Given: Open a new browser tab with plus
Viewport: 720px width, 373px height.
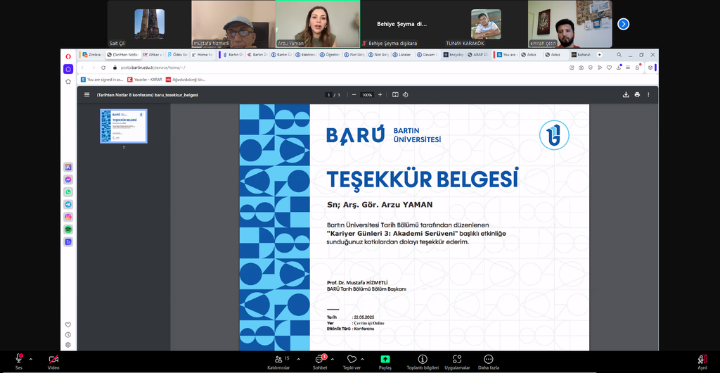Looking at the screenshot, I should (x=599, y=55).
